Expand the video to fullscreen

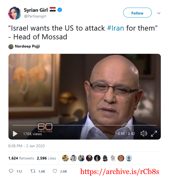pyautogui.click(x=154, y=134)
